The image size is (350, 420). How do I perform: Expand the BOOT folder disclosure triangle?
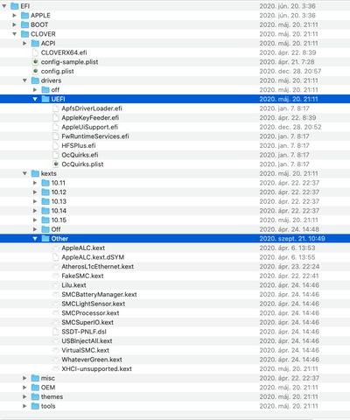14,24
